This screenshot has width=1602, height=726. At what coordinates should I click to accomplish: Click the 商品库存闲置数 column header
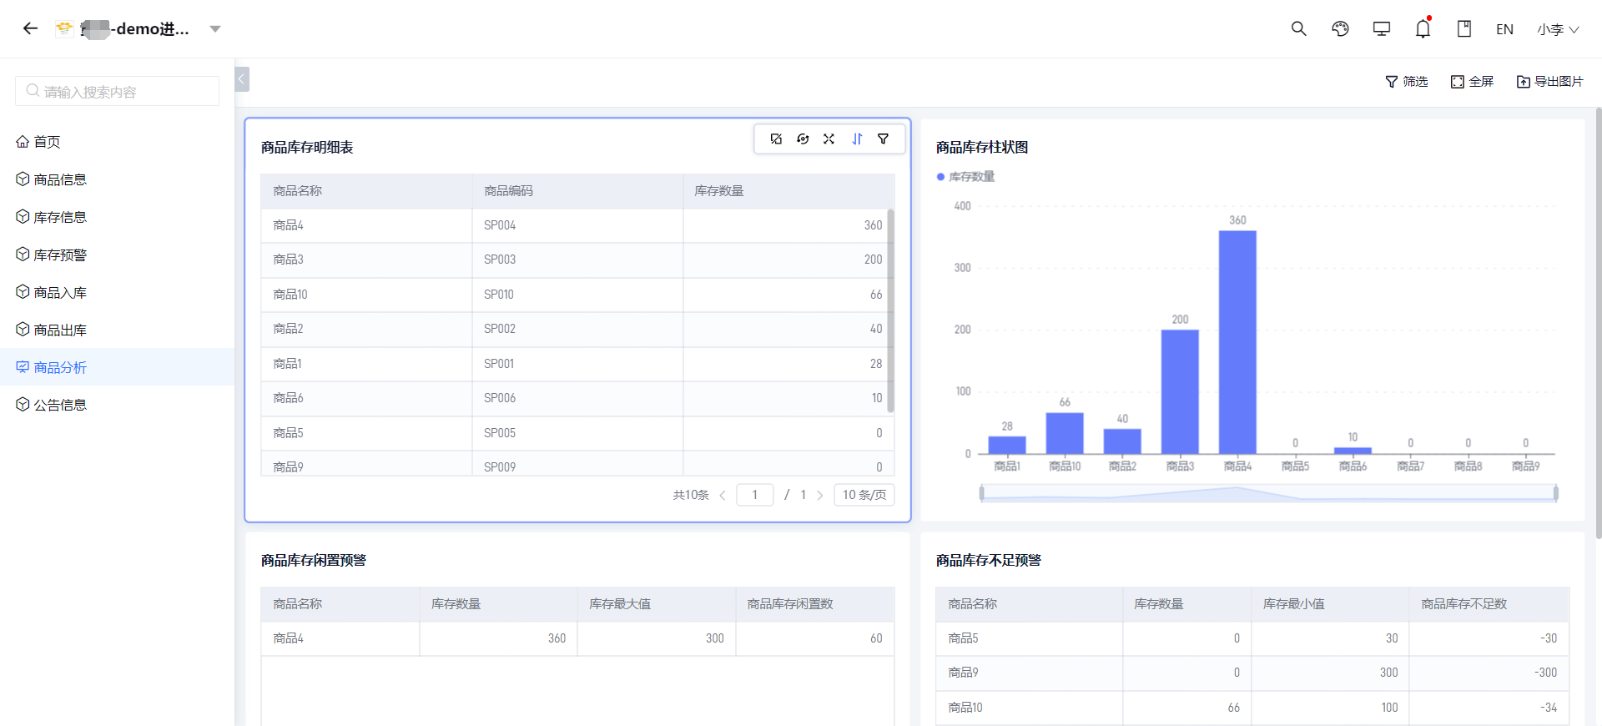(815, 604)
